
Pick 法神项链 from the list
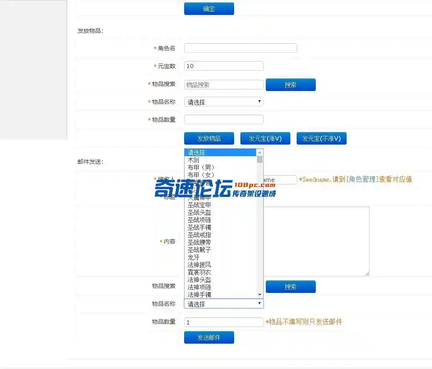(220, 287)
